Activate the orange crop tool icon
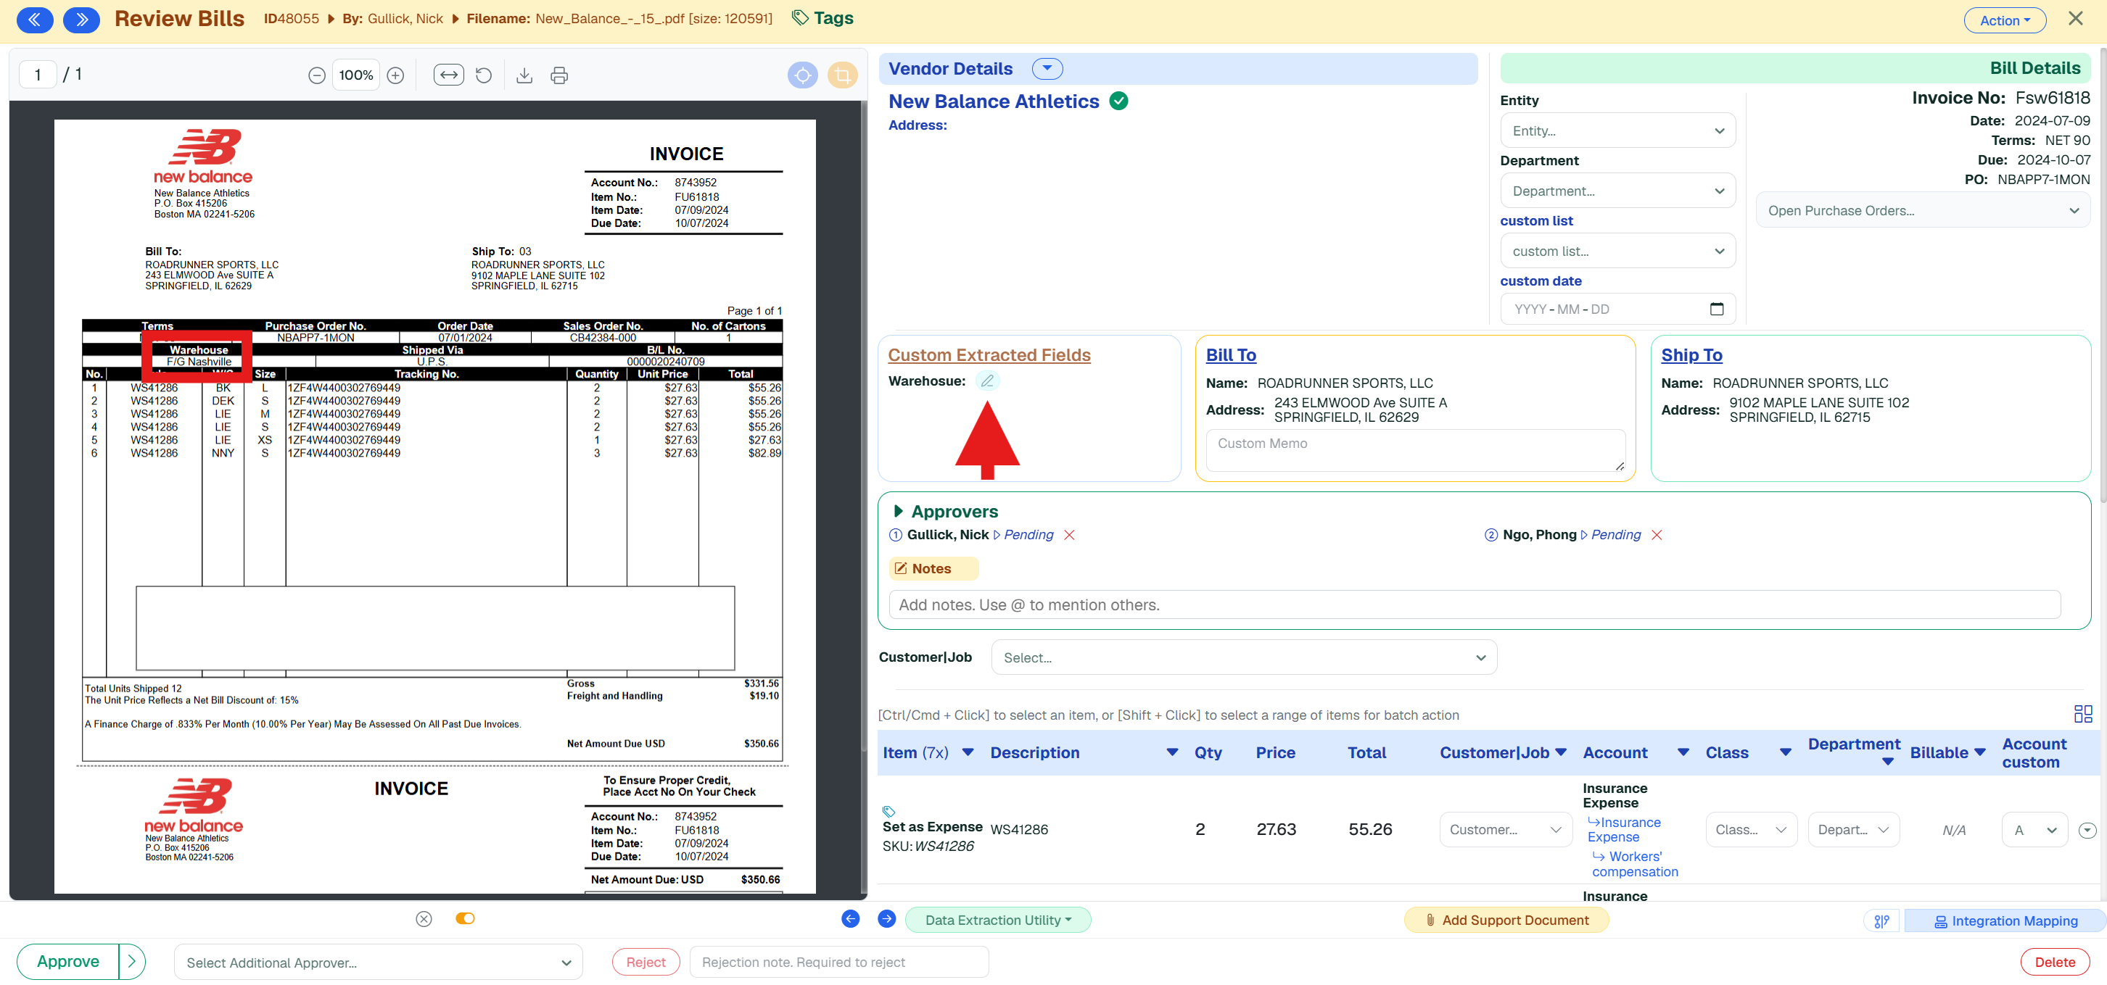Screen dimensions: 2107x985 coord(843,75)
